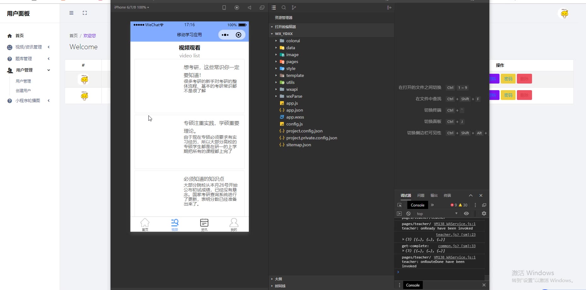
Task: Collapse 打开的编辑器 section
Action: [x=331, y=27]
